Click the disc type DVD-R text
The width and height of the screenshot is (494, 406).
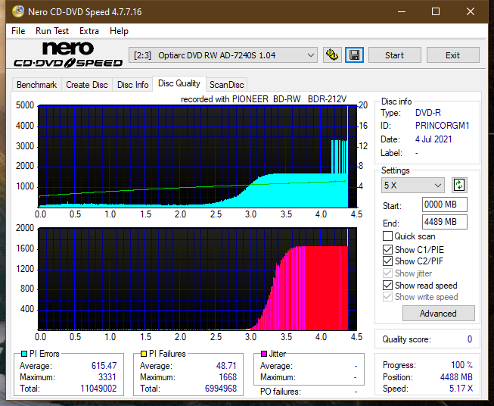pos(428,113)
